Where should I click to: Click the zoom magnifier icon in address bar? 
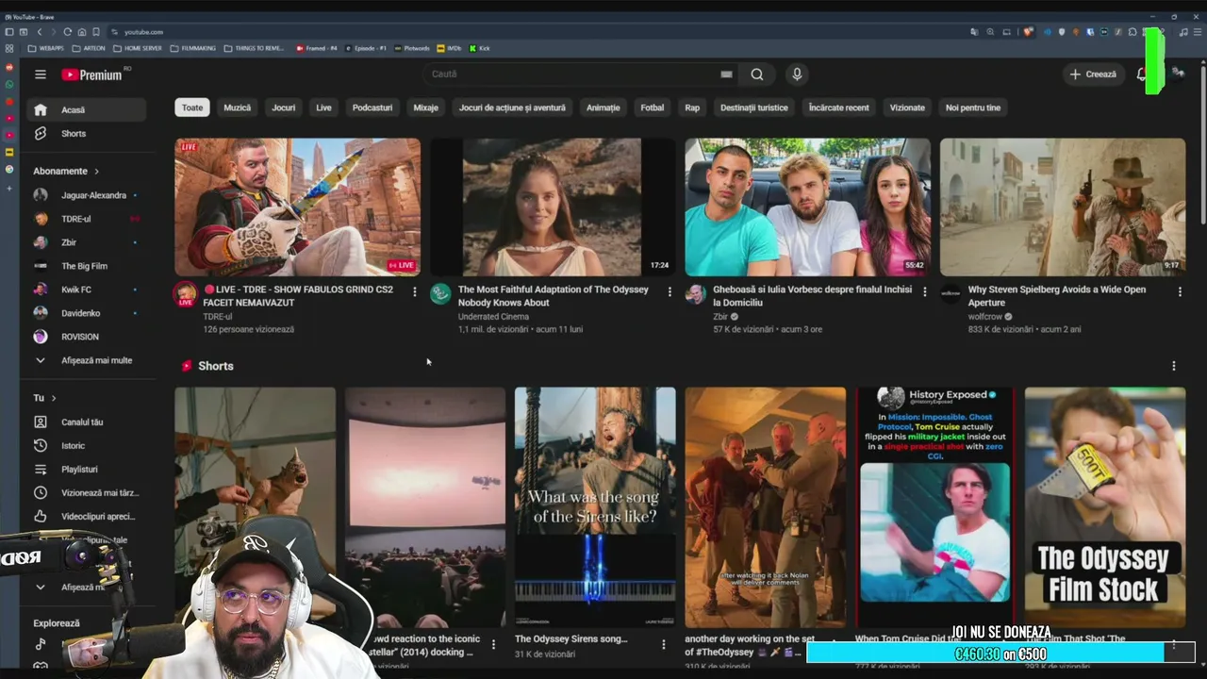click(990, 32)
